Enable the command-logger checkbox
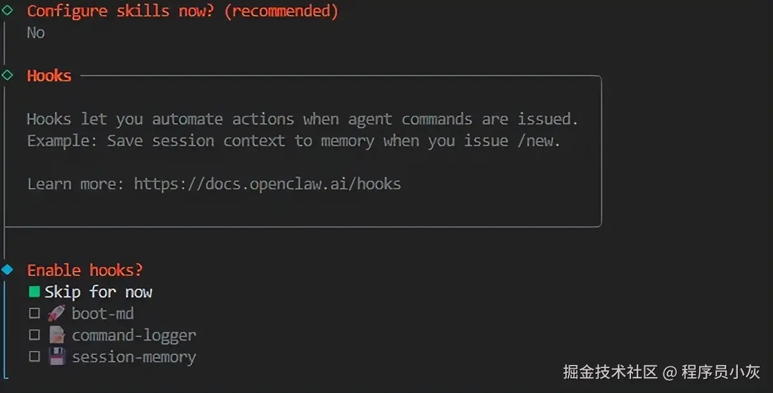 [x=34, y=335]
